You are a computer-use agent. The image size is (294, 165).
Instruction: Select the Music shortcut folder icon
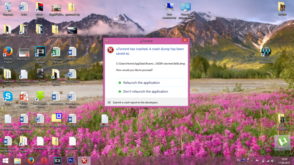(40, 10)
